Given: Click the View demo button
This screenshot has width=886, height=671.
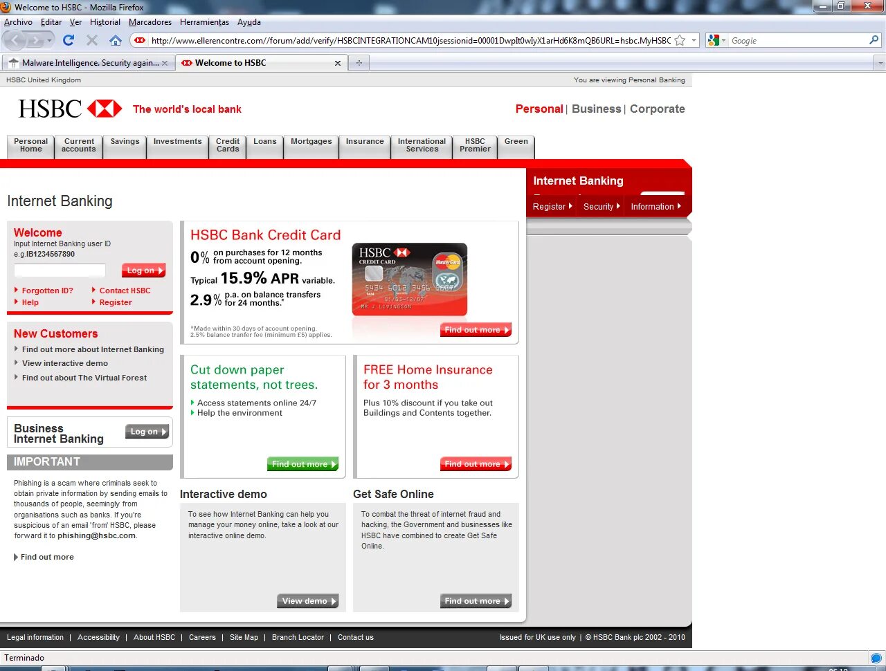Looking at the screenshot, I should (x=309, y=601).
